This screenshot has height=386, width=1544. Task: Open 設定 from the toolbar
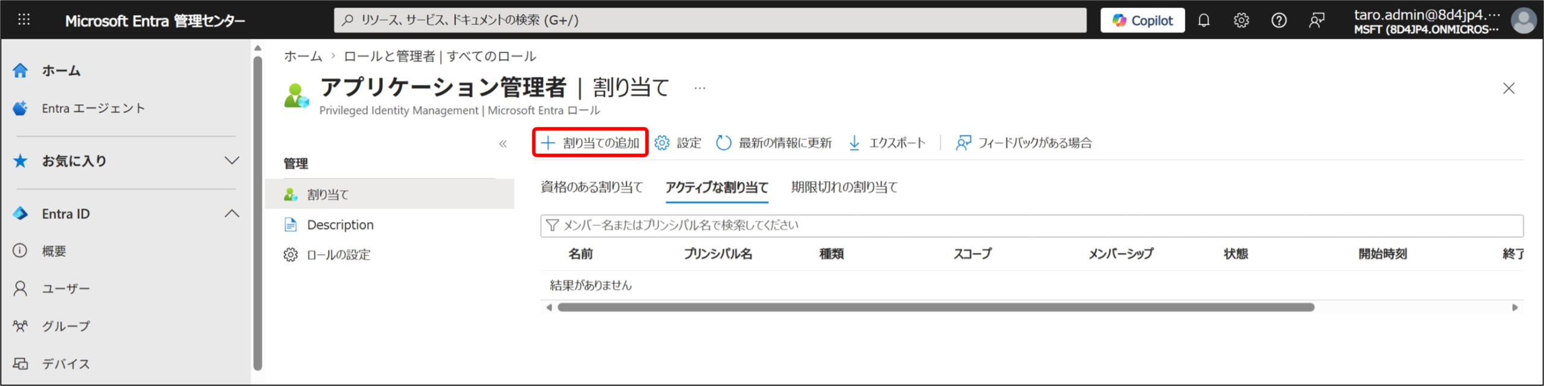point(678,143)
